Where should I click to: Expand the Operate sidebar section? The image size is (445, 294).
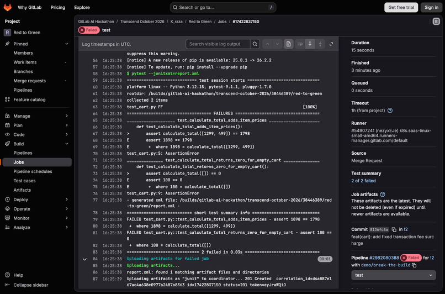tap(67, 209)
